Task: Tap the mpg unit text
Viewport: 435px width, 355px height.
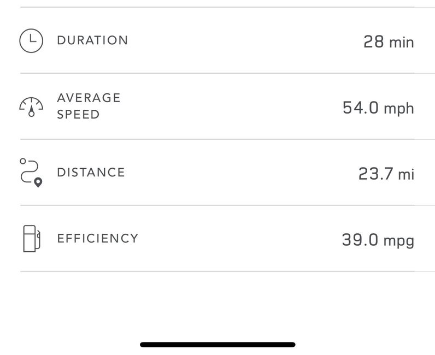Action: pos(399,241)
